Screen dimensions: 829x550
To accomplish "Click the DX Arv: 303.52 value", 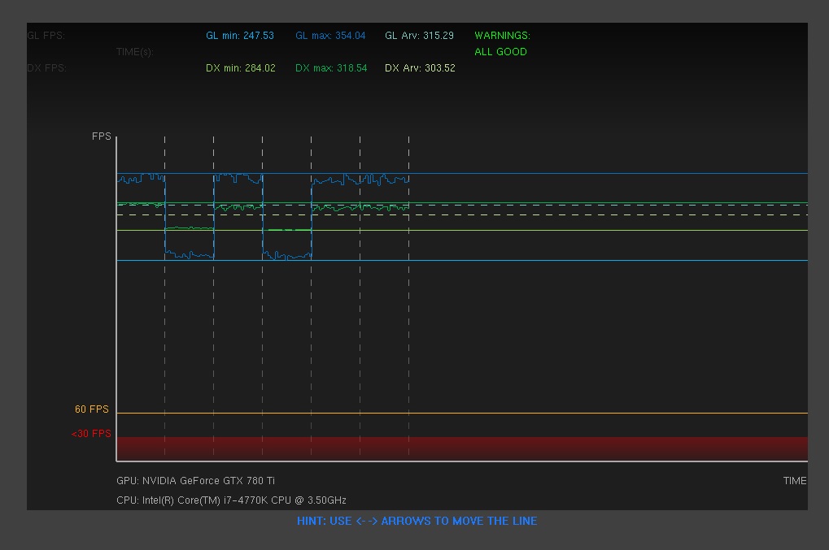I will (x=420, y=68).
